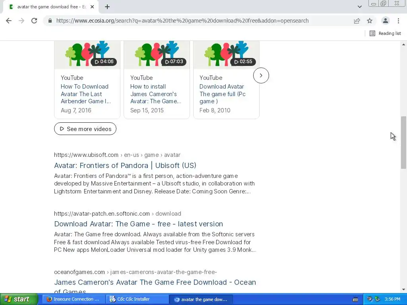
Task: Click the oceanofgames.com URL breadcrumb
Action: (135, 272)
